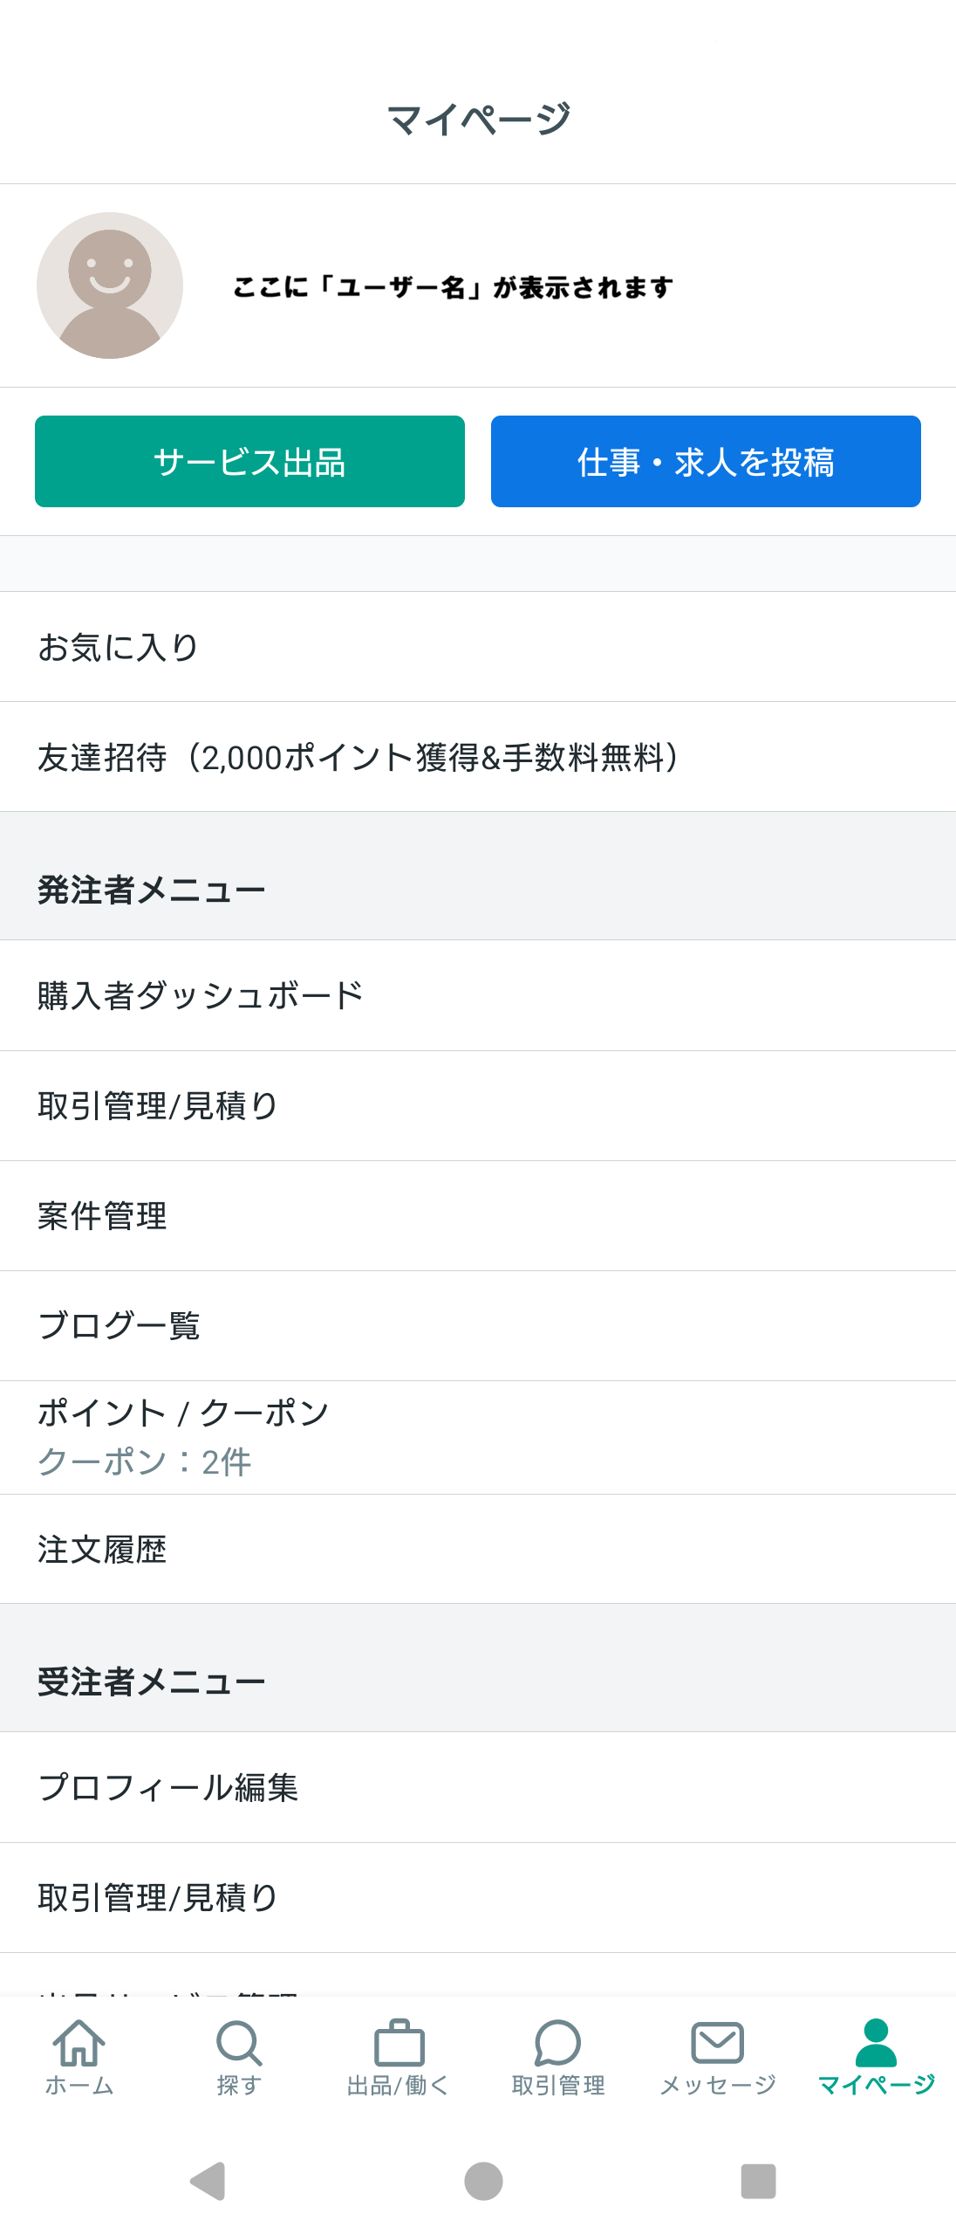Tap Android recent apps square
The height and width of the screenshot is (2235, 956).
point(758,2181)
